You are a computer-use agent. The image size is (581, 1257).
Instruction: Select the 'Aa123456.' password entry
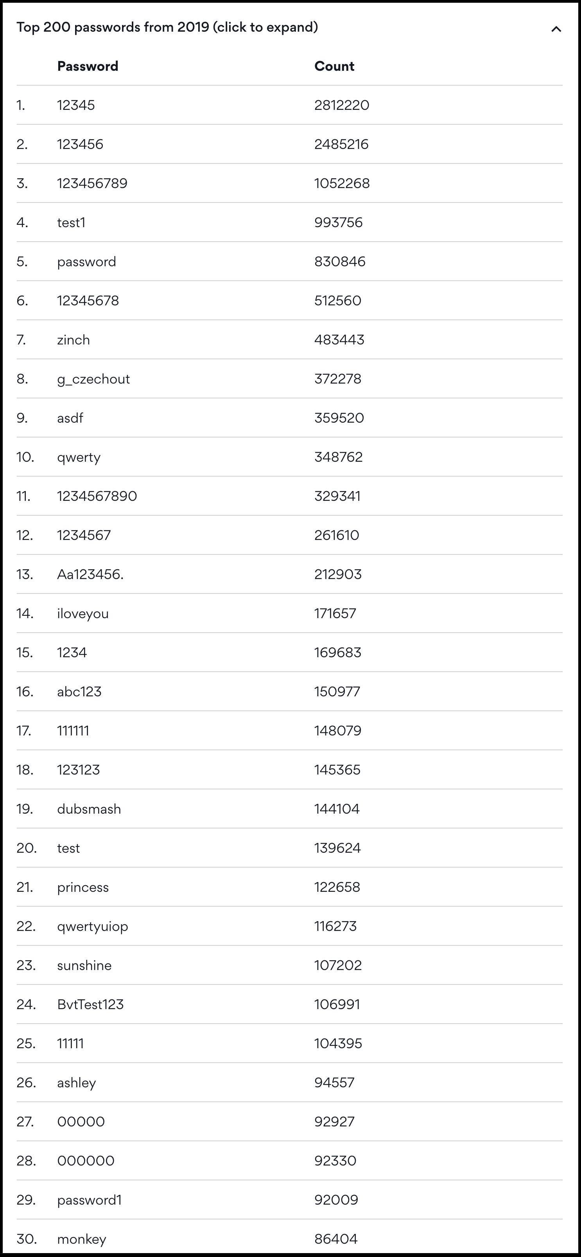click(x=90, y=574)
